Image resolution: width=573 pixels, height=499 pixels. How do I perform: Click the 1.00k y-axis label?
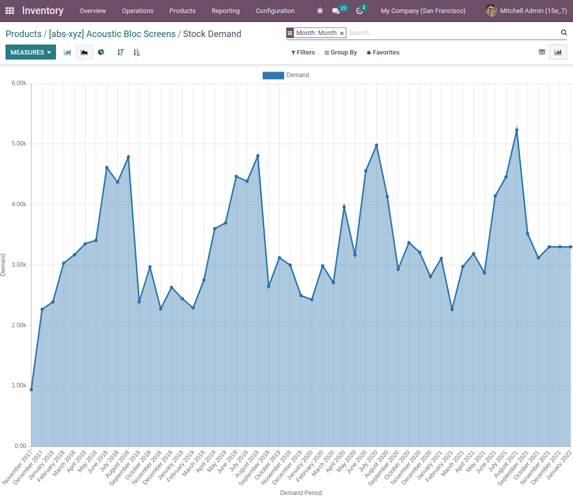coord(19,386)
